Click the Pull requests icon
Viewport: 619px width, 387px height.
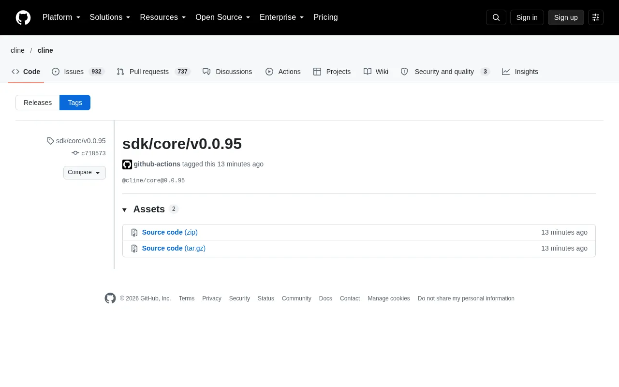[120, 72]
